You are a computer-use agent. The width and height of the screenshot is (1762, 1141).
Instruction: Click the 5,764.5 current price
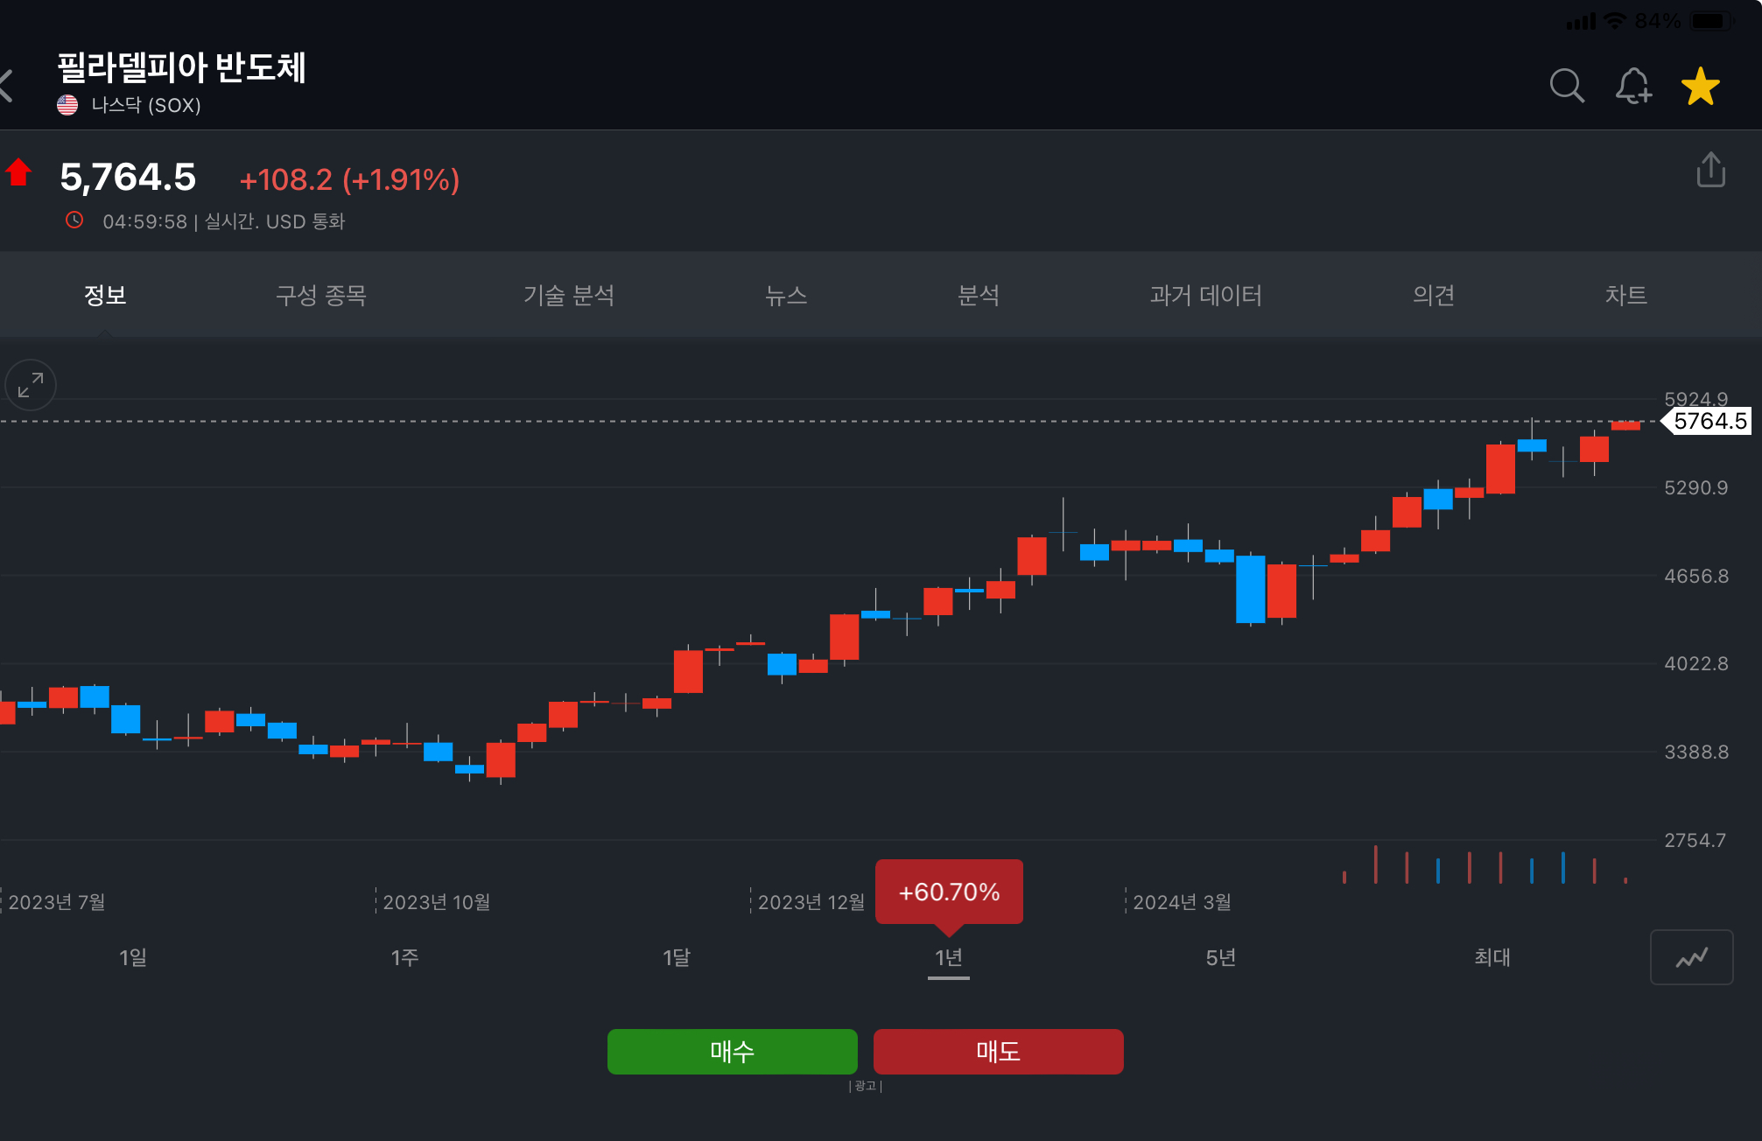[128, 177]
